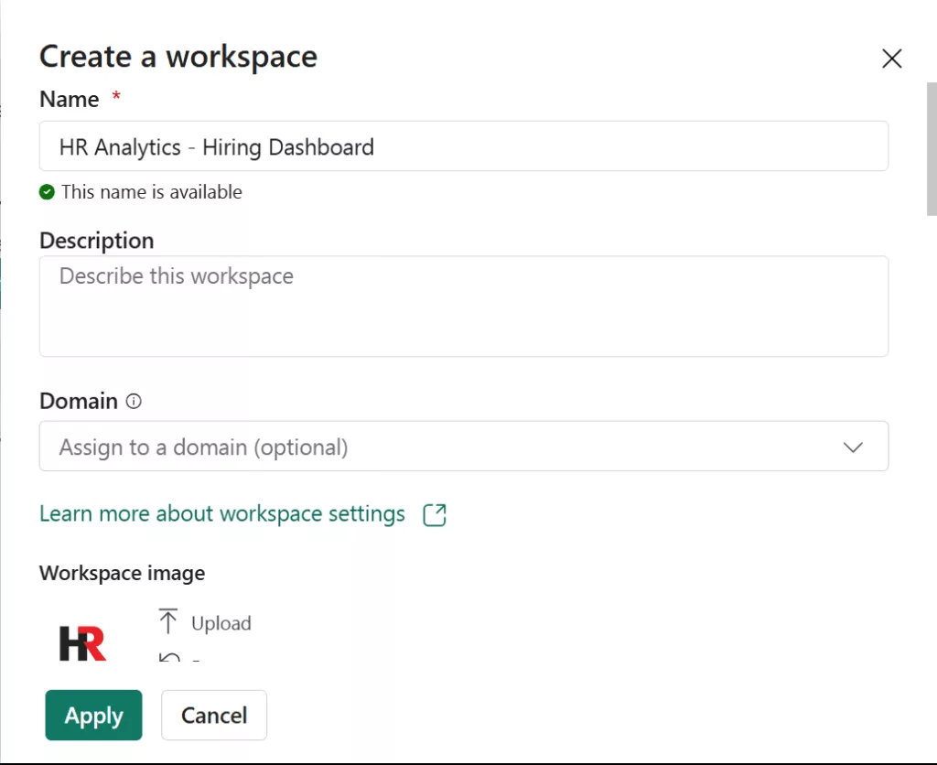Click the 'Create a workspace' title
Viewport: 937px width, 765px height.
tap(178, 57)
